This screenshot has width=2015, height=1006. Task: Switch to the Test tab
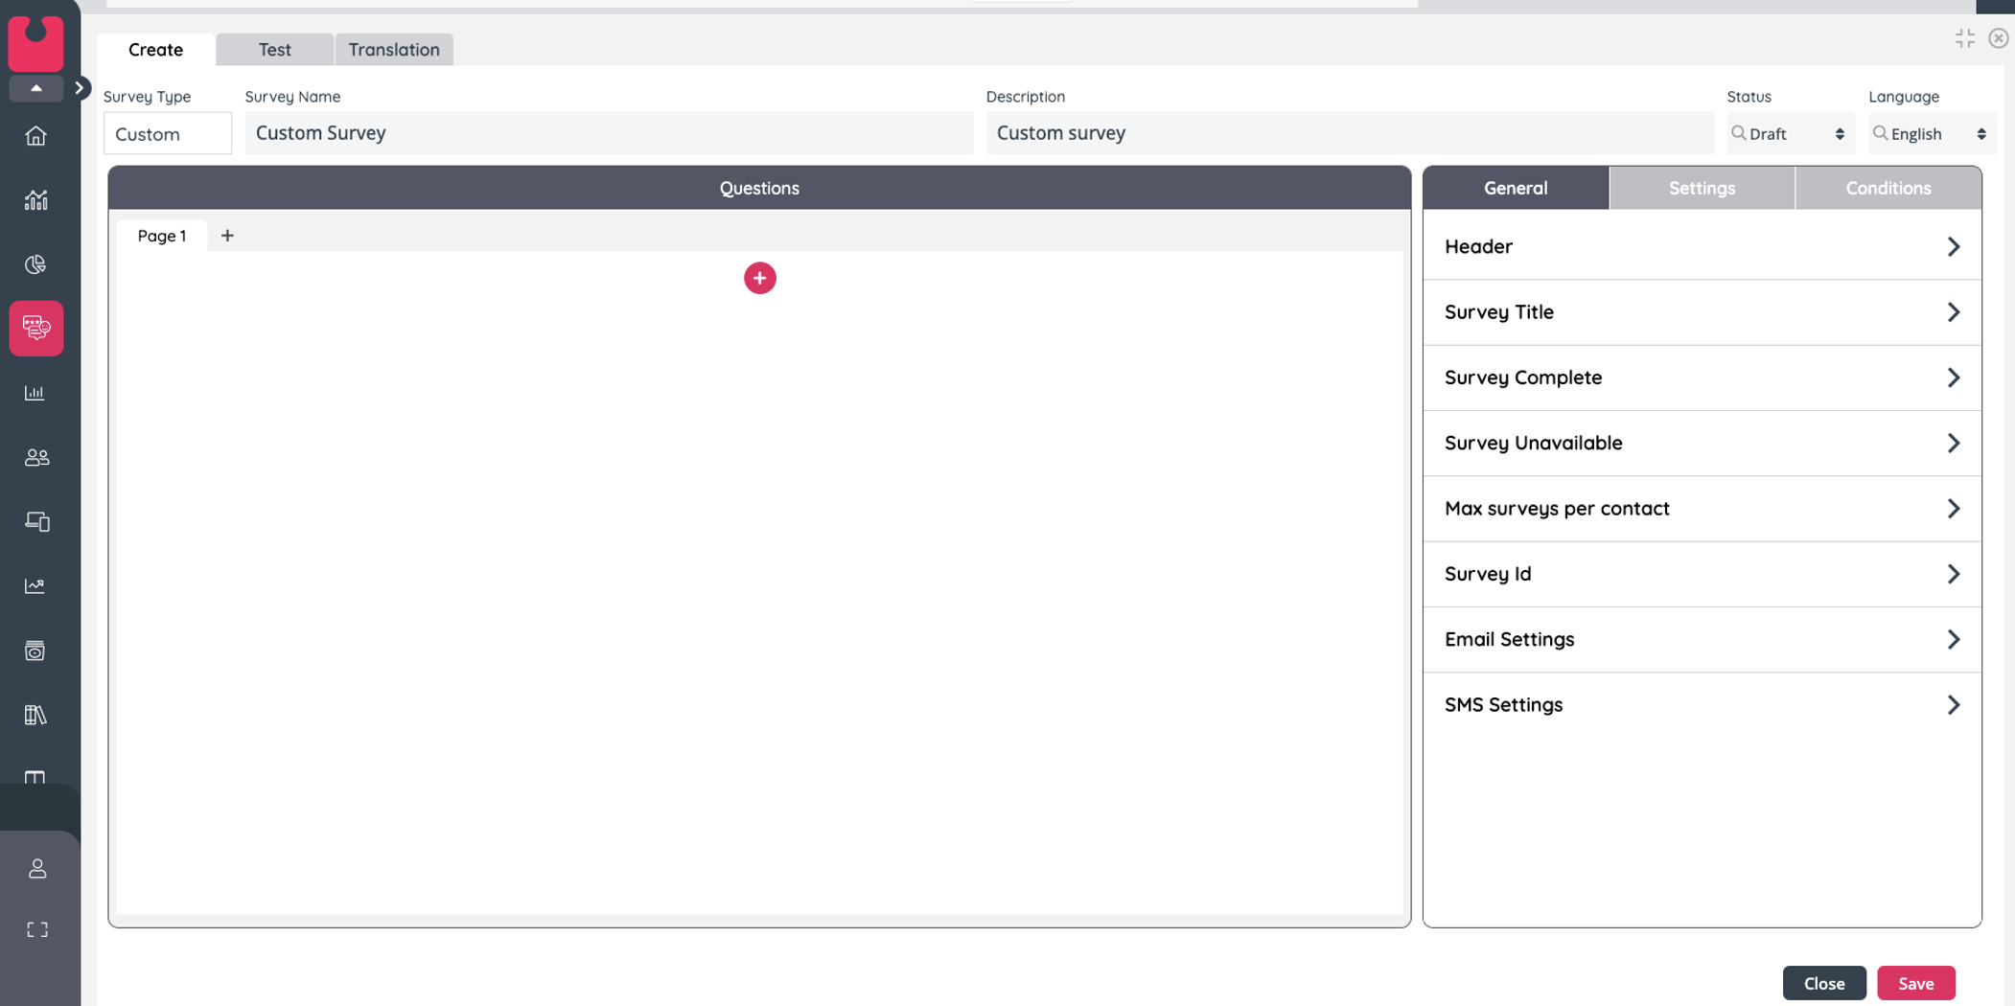[x=275, y=50]
